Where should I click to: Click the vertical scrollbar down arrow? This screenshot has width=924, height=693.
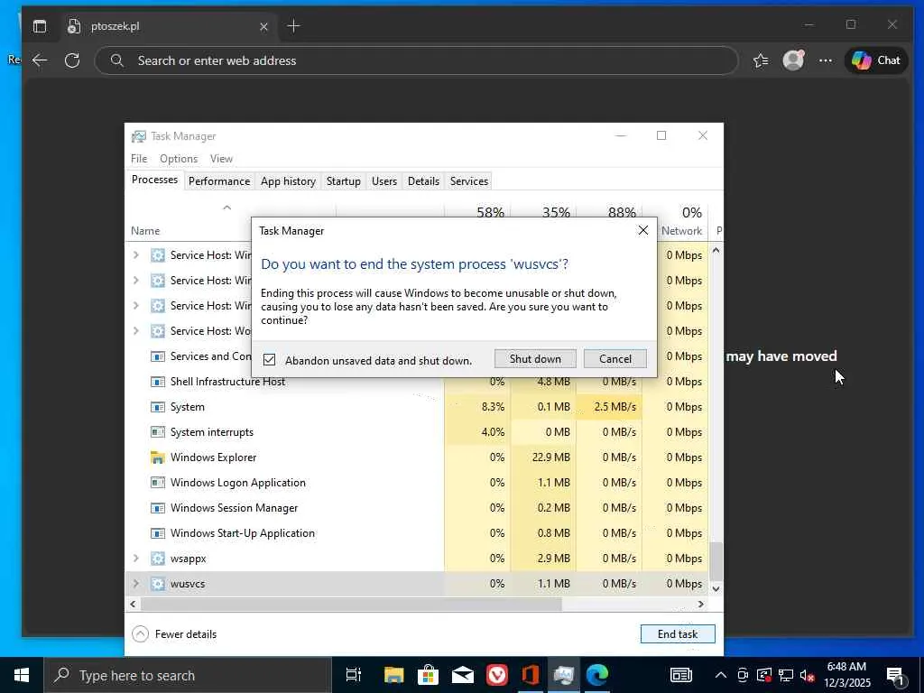tap(716, 588)
